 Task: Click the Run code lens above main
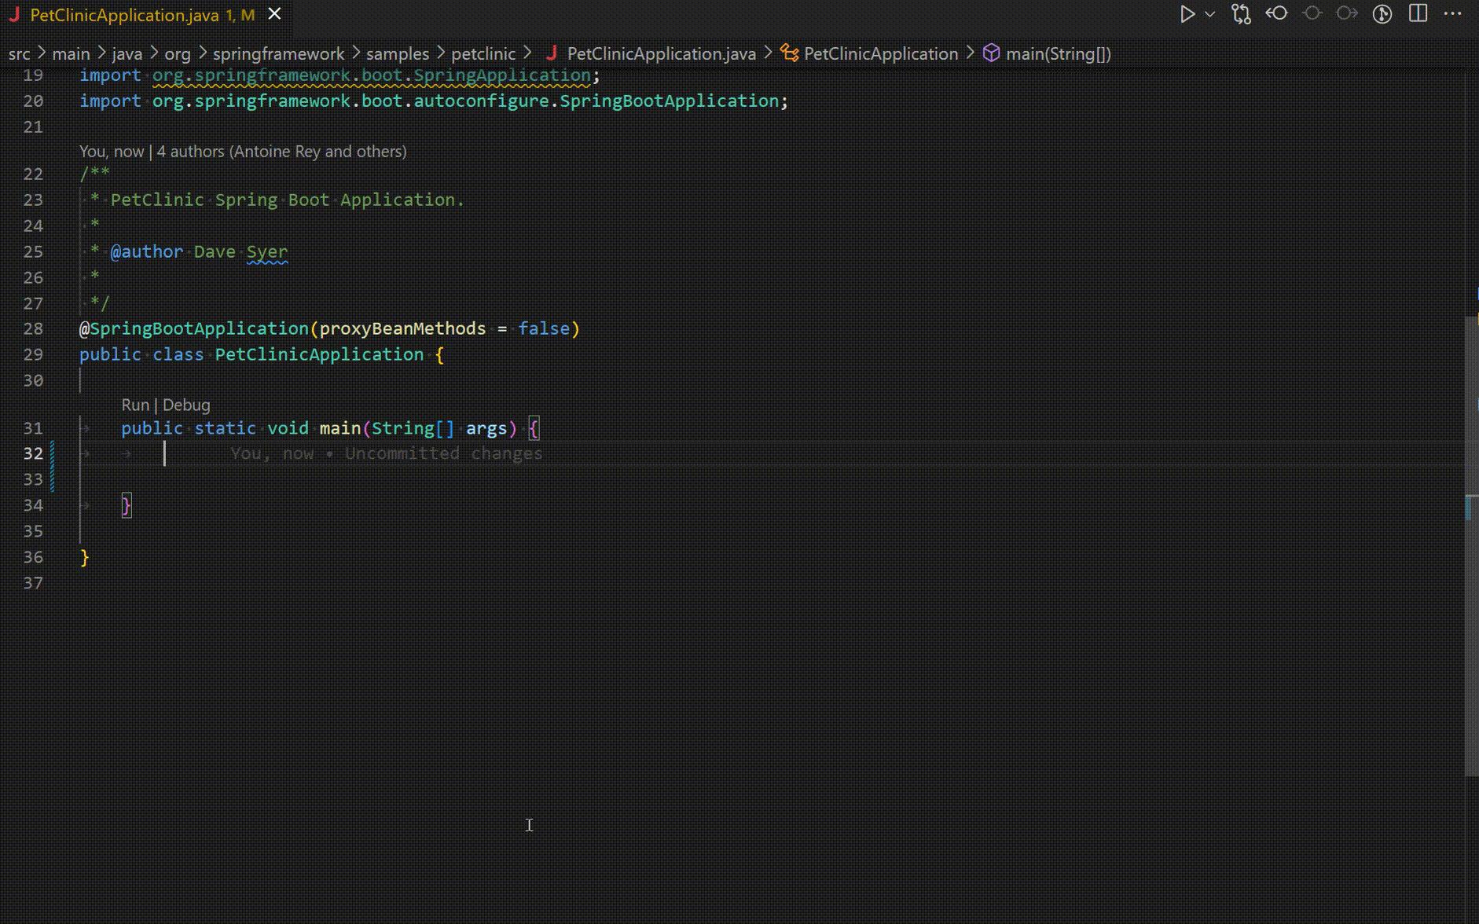[135, 405]
